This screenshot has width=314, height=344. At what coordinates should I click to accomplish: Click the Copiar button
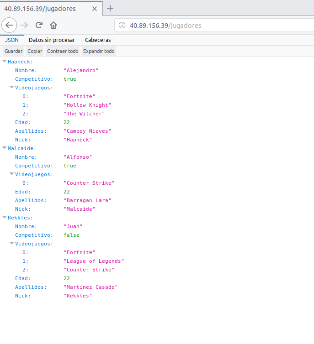[35, 51]
